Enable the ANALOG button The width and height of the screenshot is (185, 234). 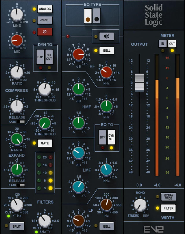coord(45,9)
